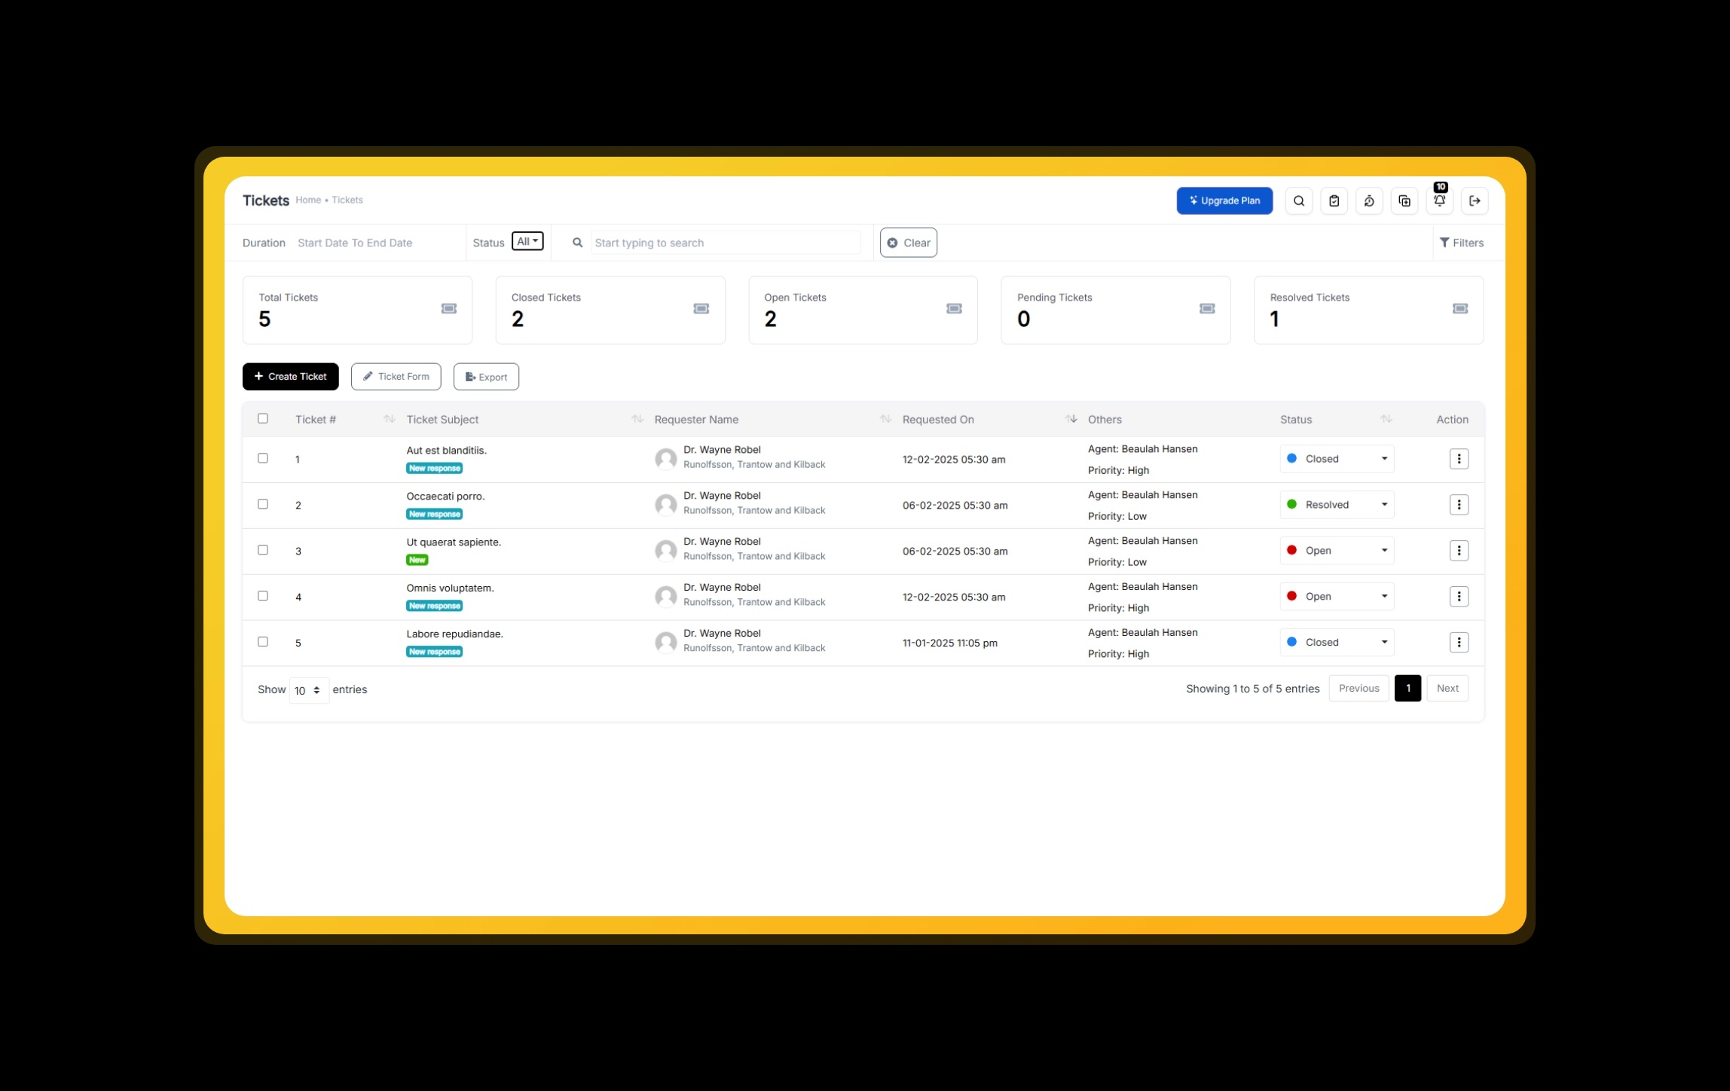Toggle the select-all tickets checkbox
1730x1091 pixels.
(x=263, y=419)
